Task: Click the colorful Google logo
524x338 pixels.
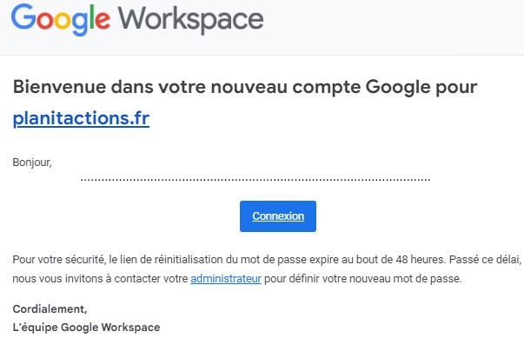Action: (61, 19)
